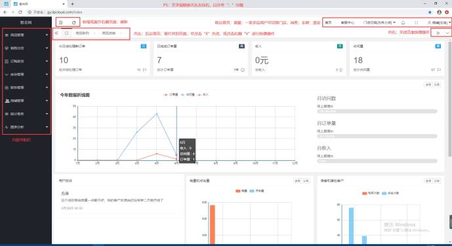The height and width of the screenshot is (246, 452).
Task: Expand the 库存管理 sidebar menu
Action: coord(26,75)
